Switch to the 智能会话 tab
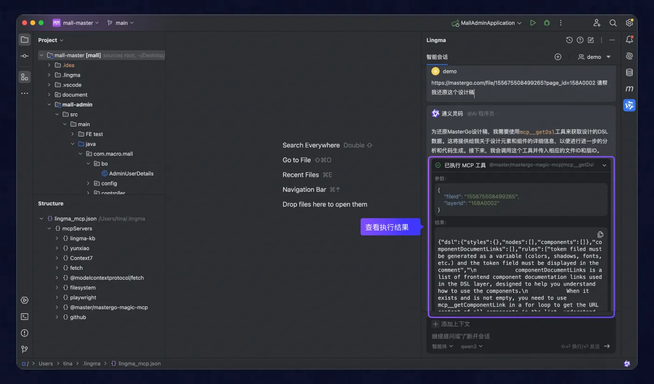The image size is (654, 384). [x=437, y=57]
